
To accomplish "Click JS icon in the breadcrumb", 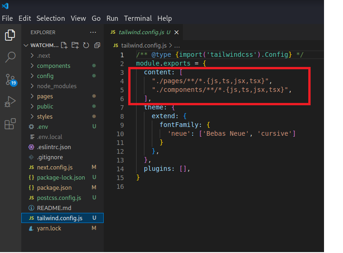I will click(116, 45).
